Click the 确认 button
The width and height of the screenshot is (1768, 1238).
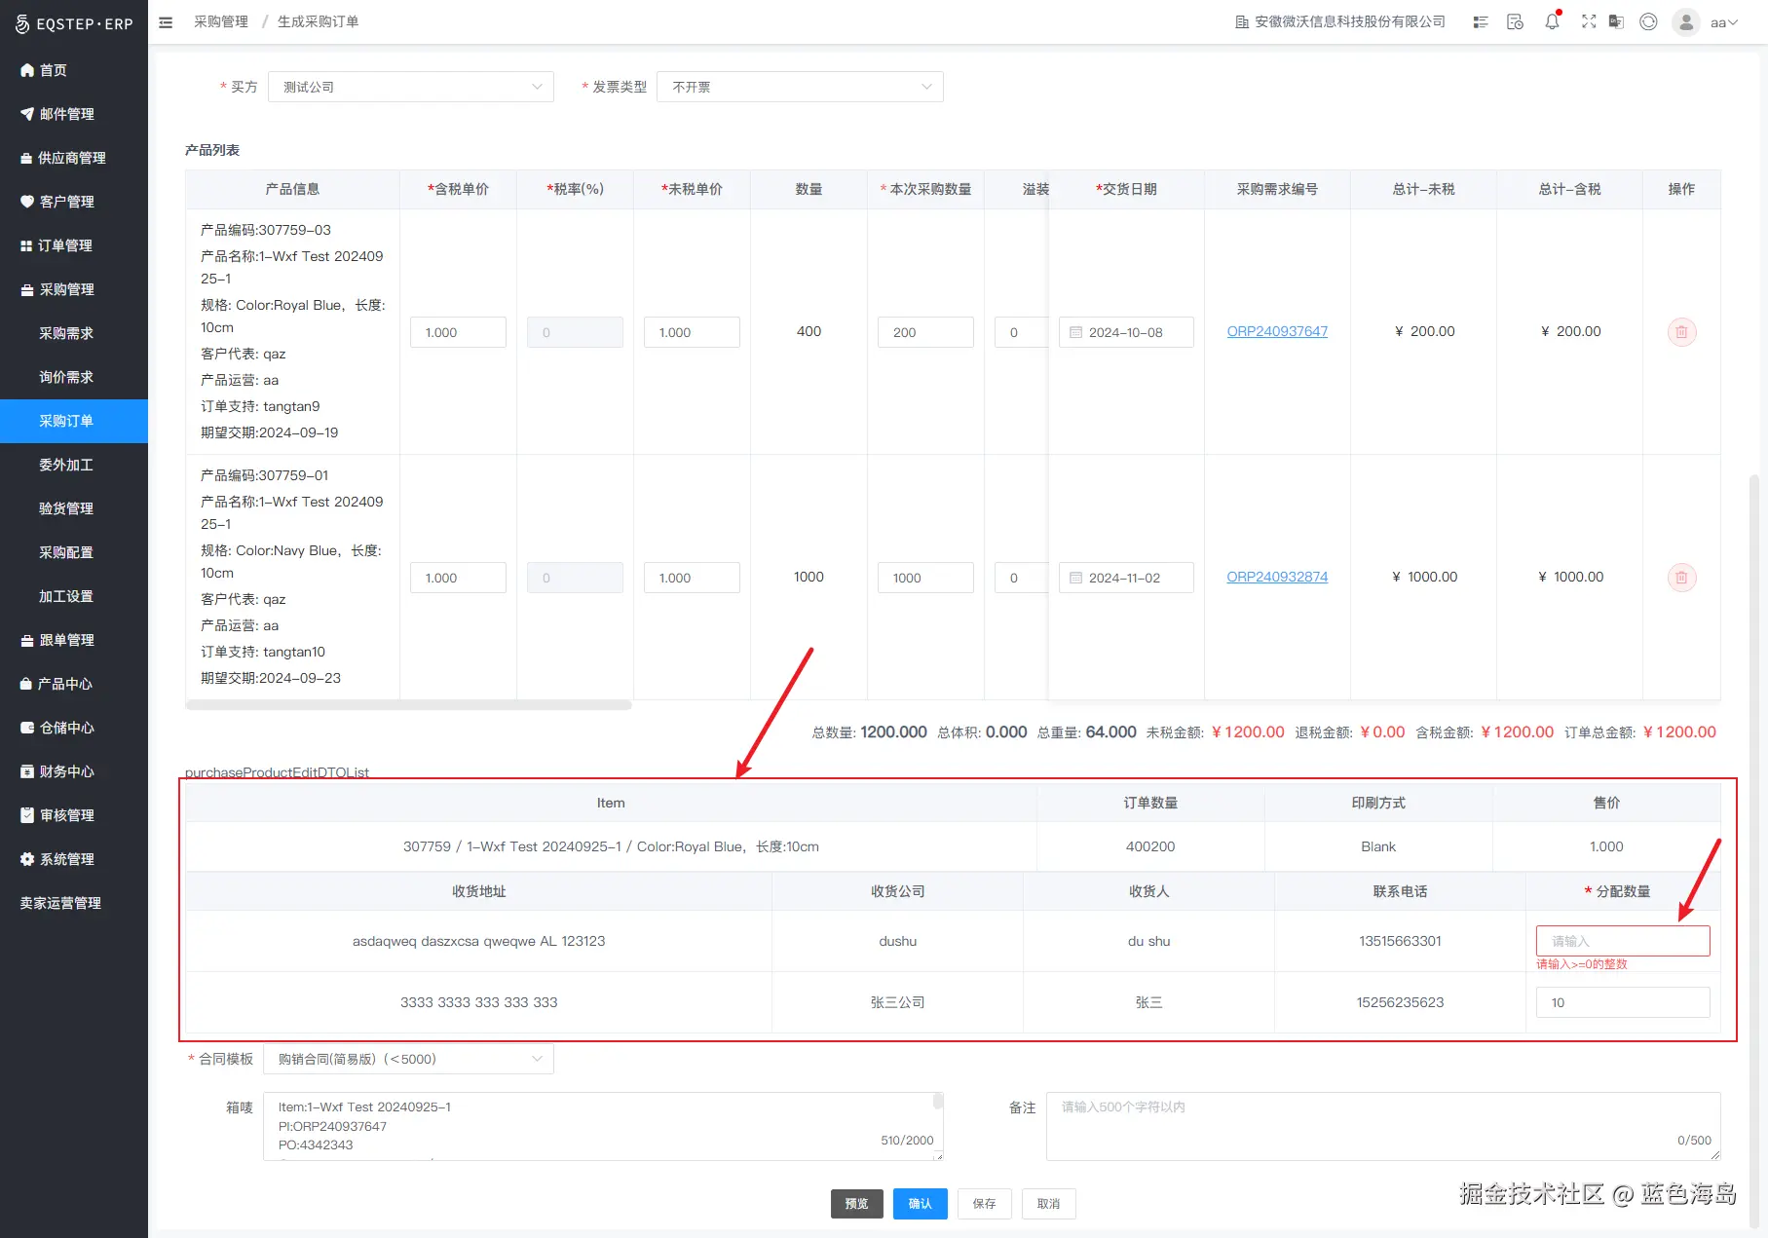pos(921,1204)
